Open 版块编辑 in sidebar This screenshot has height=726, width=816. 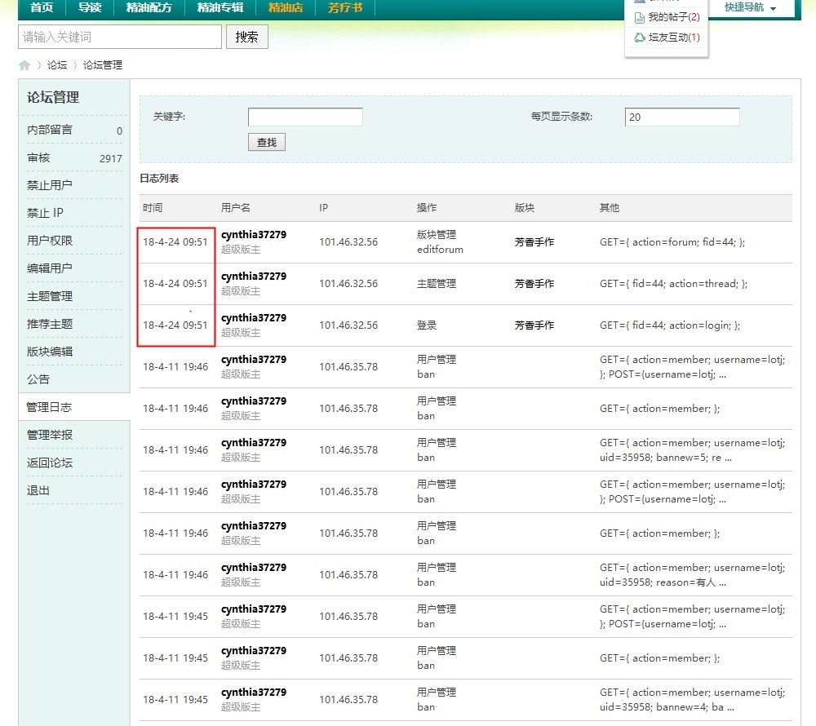tap(50, 352)
